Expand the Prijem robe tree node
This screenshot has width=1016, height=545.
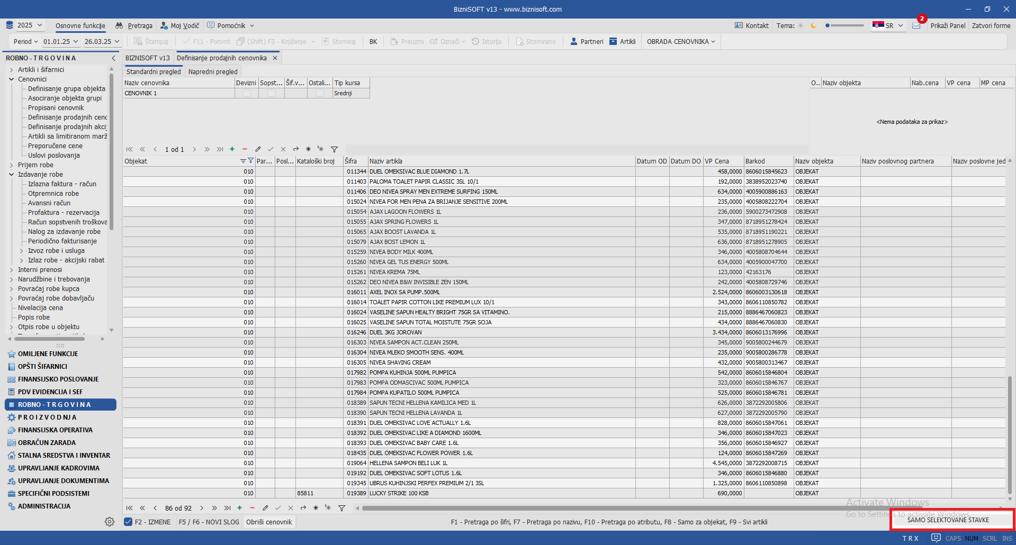pyautogui.click(x=11, y=165)
